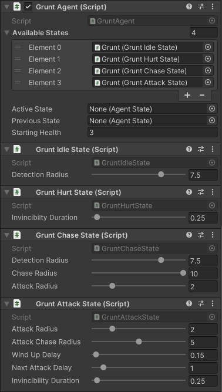Viewport: 222px width, 392px height.
Task: Open presets icon for Grunt Attack State
Action: [x=201, y=304]
